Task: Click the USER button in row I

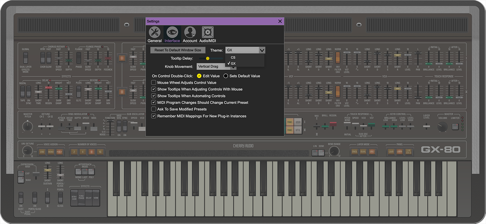Action: click(x=298, y=122)
